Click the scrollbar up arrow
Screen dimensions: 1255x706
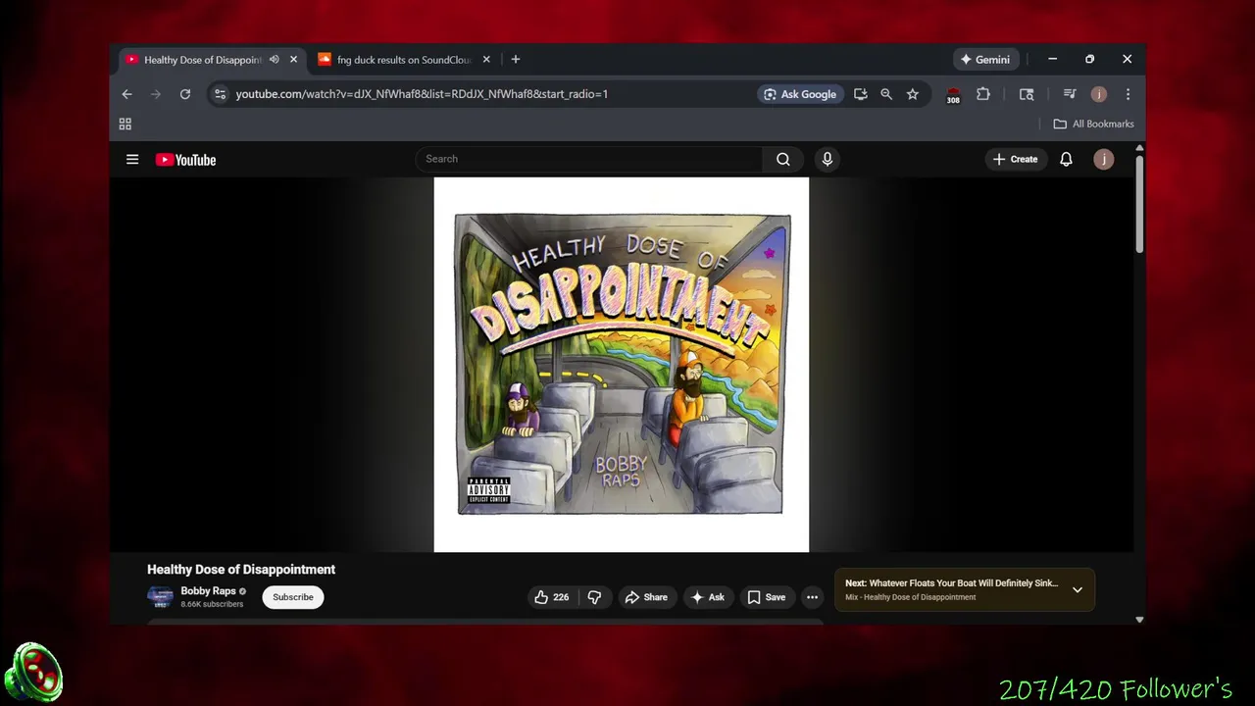pos(1139,148)
